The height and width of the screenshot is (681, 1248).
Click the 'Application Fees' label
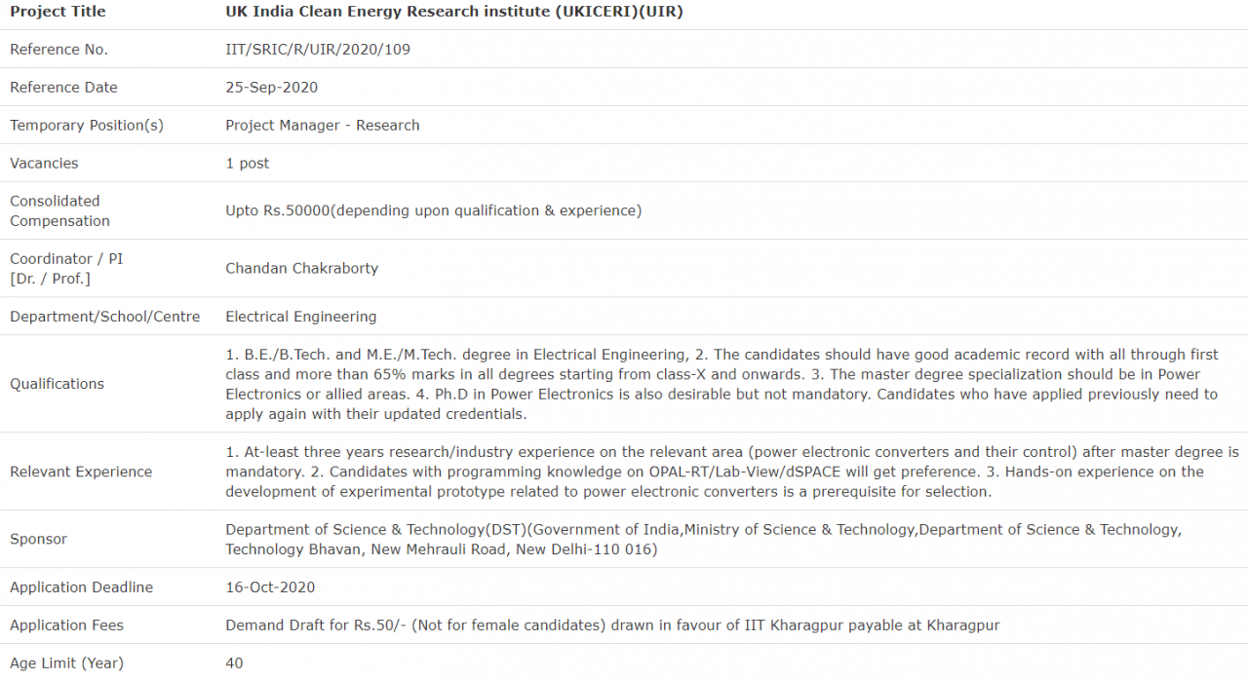[x=66, y=625]
